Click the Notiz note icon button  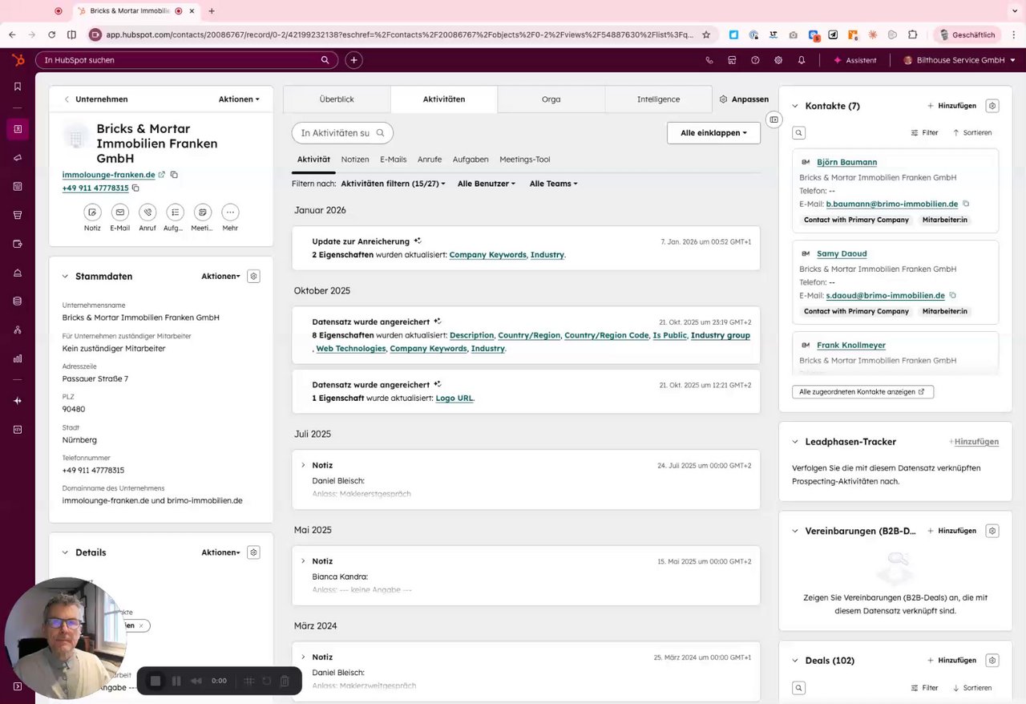point(92,212)
